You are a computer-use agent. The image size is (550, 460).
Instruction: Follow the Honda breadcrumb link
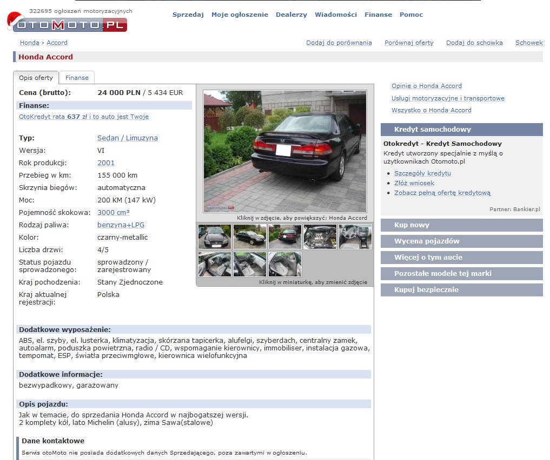[29, 42]
